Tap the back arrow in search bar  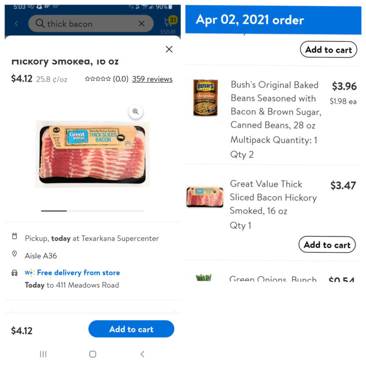[x=17, y=23]
